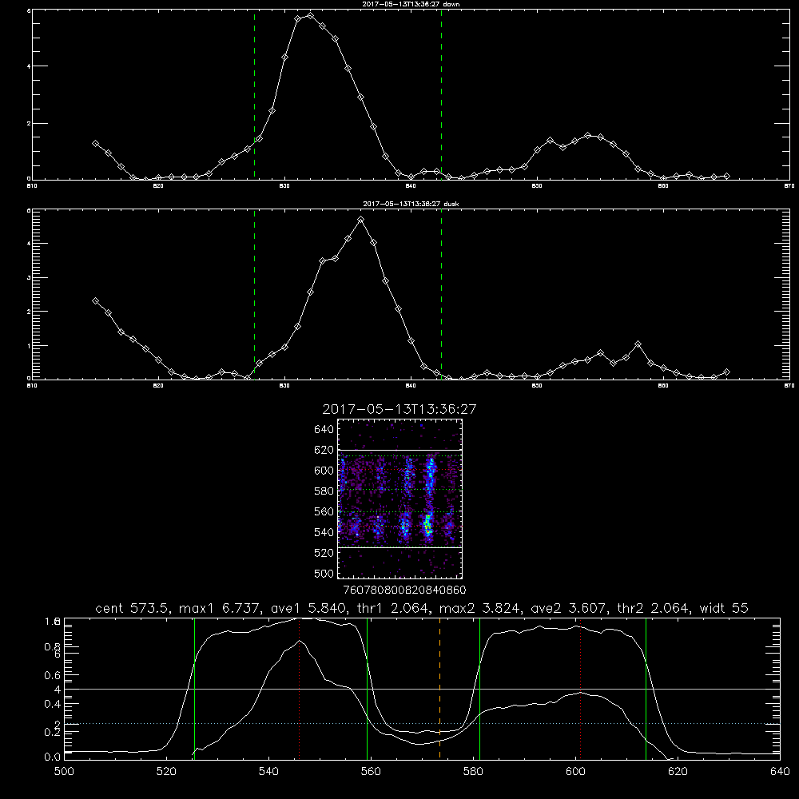
Task: Click the highest diamond marker in dawn plot
Action: pyautogui.click(x=310, y=16)
